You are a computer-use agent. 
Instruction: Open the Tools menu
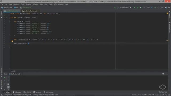(x=50, y=4)
